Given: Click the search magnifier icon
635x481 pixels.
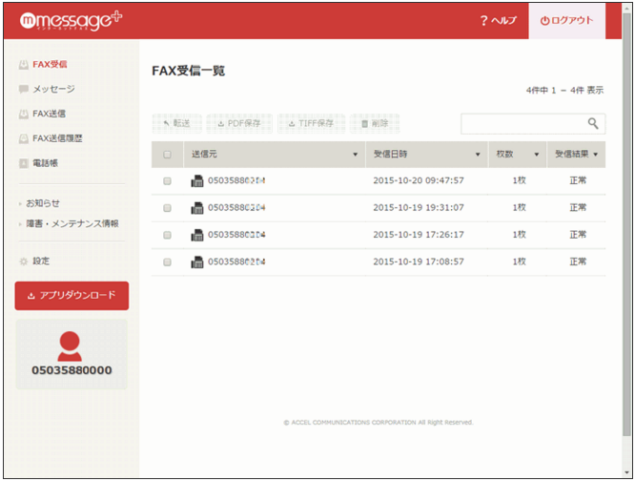Looking at the screenshot, I should click(x=593, y=123).
